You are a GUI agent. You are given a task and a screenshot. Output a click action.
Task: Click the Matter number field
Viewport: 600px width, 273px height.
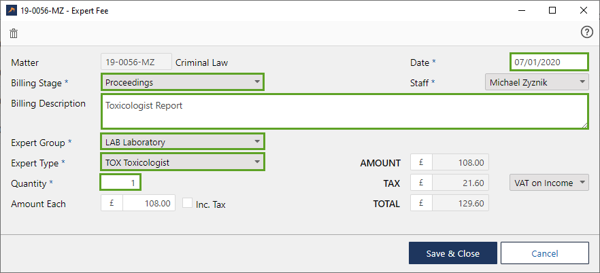click(136, 62)
